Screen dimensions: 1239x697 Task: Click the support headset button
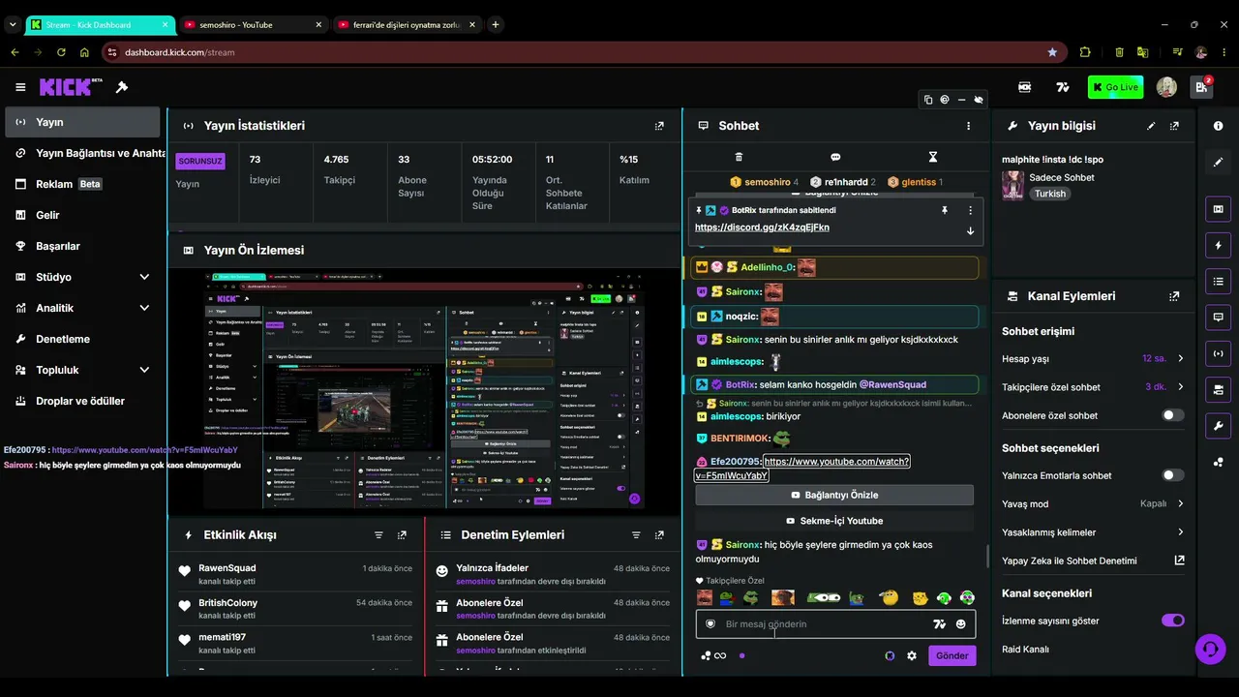click(x=1210, y=648)
